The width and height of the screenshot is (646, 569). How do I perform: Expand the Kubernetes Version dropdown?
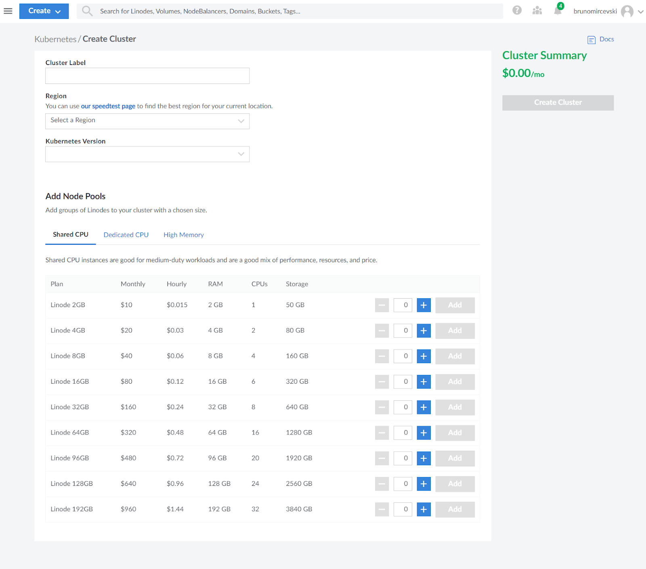coord(147,154)
